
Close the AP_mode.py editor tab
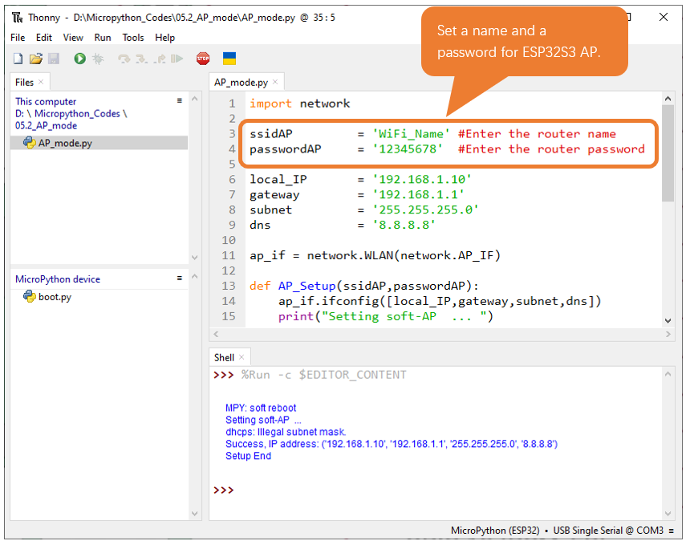coord(275,82)
